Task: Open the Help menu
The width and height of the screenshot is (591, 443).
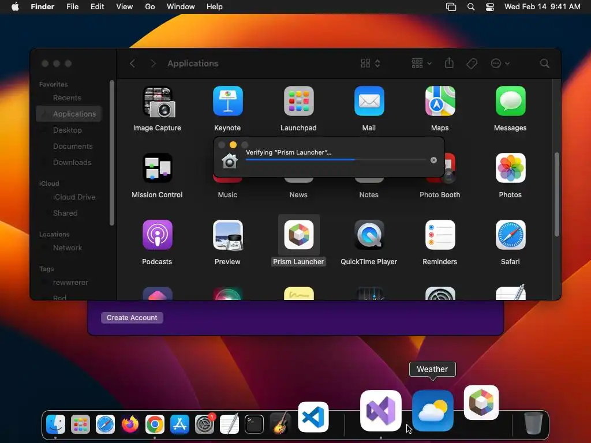Action: point(215,7)
